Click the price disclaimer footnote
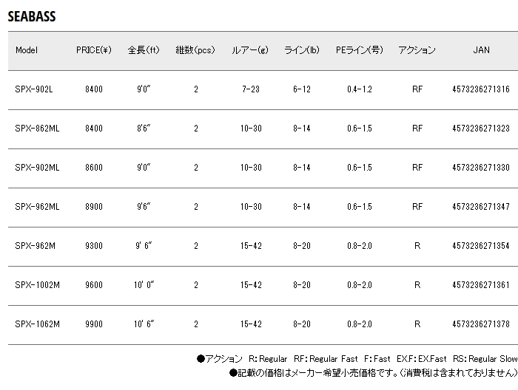 tap(374, 373)
